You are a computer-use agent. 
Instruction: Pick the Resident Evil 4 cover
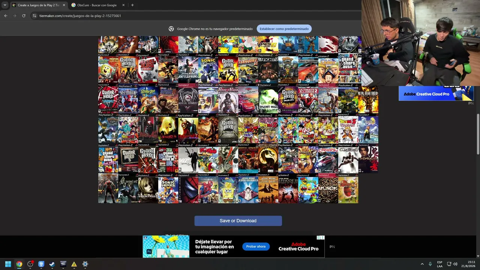128,189
